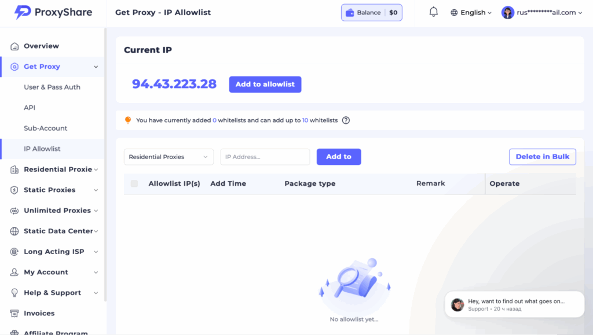Expand the My Account chevron
The image size is (593, 335).
[96, 273]
